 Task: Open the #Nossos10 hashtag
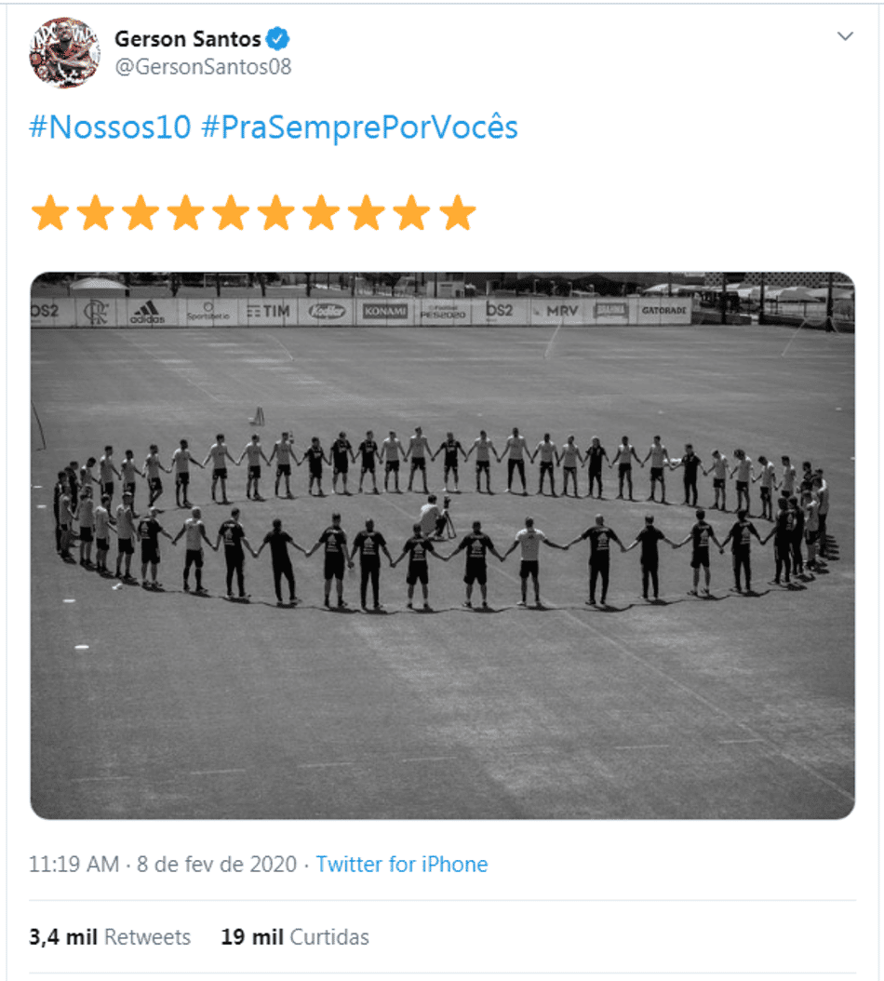(110, 127)
